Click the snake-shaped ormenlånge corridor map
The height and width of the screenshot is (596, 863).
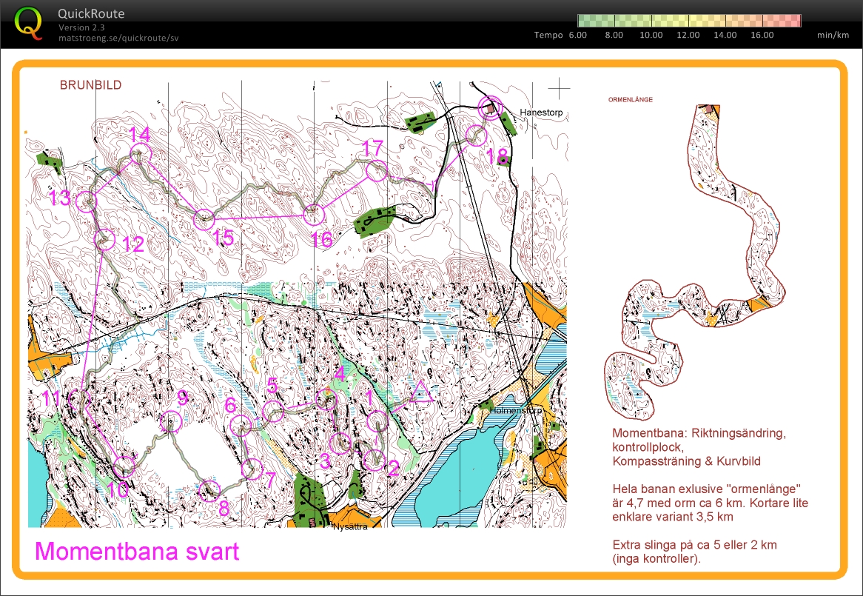coord(694,263)
